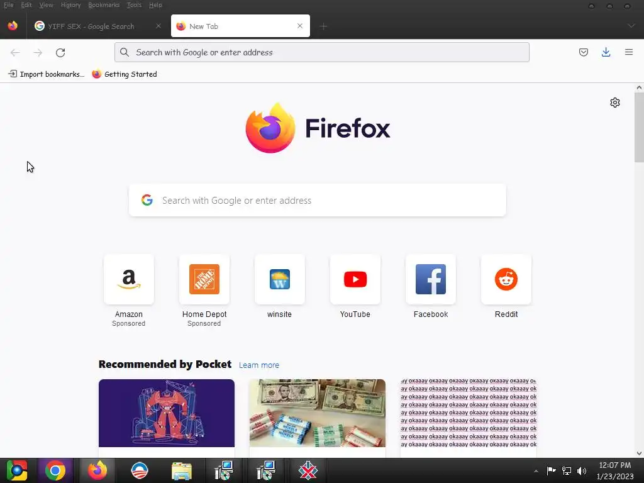The width and height of the screenshot is (644, 483).
Task: Open new tab personalize gear settings
Action: (615, 103)
